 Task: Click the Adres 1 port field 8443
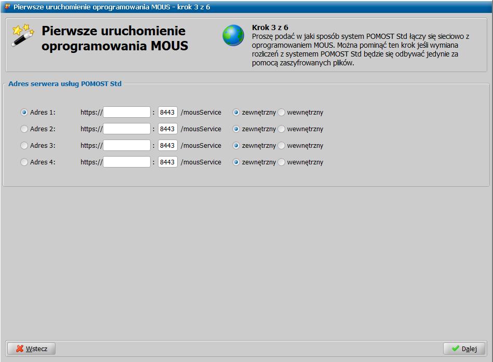point(168,113)
